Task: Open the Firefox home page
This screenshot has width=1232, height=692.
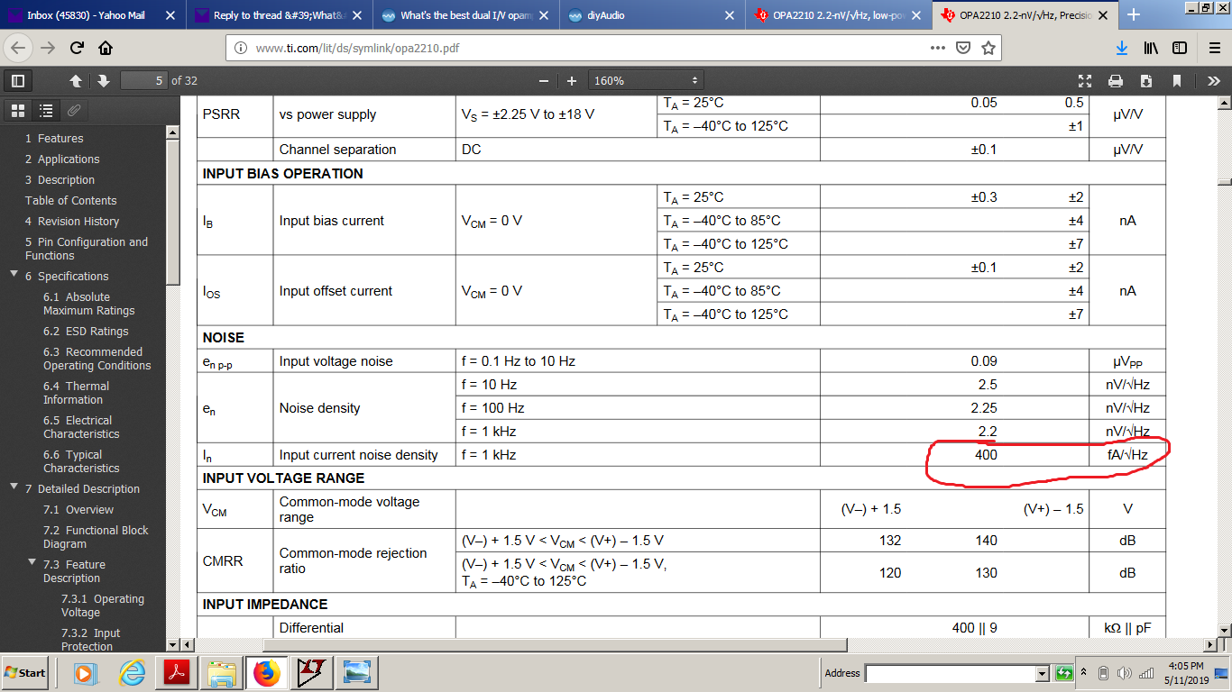Action: pos(106,48)
